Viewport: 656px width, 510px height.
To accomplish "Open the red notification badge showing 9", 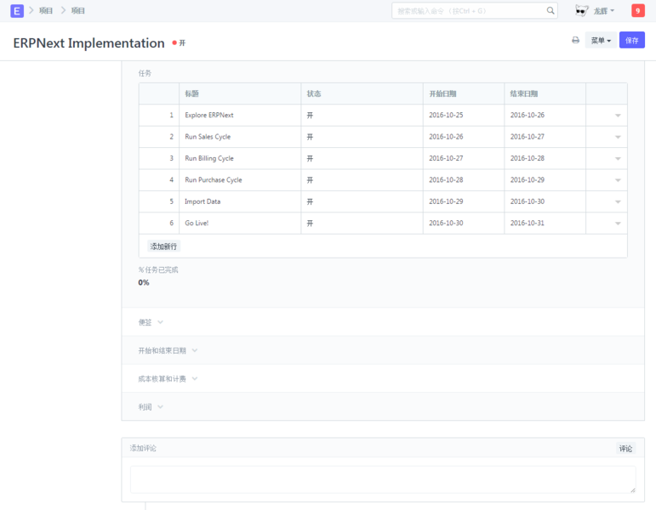I will click(637, 11).
